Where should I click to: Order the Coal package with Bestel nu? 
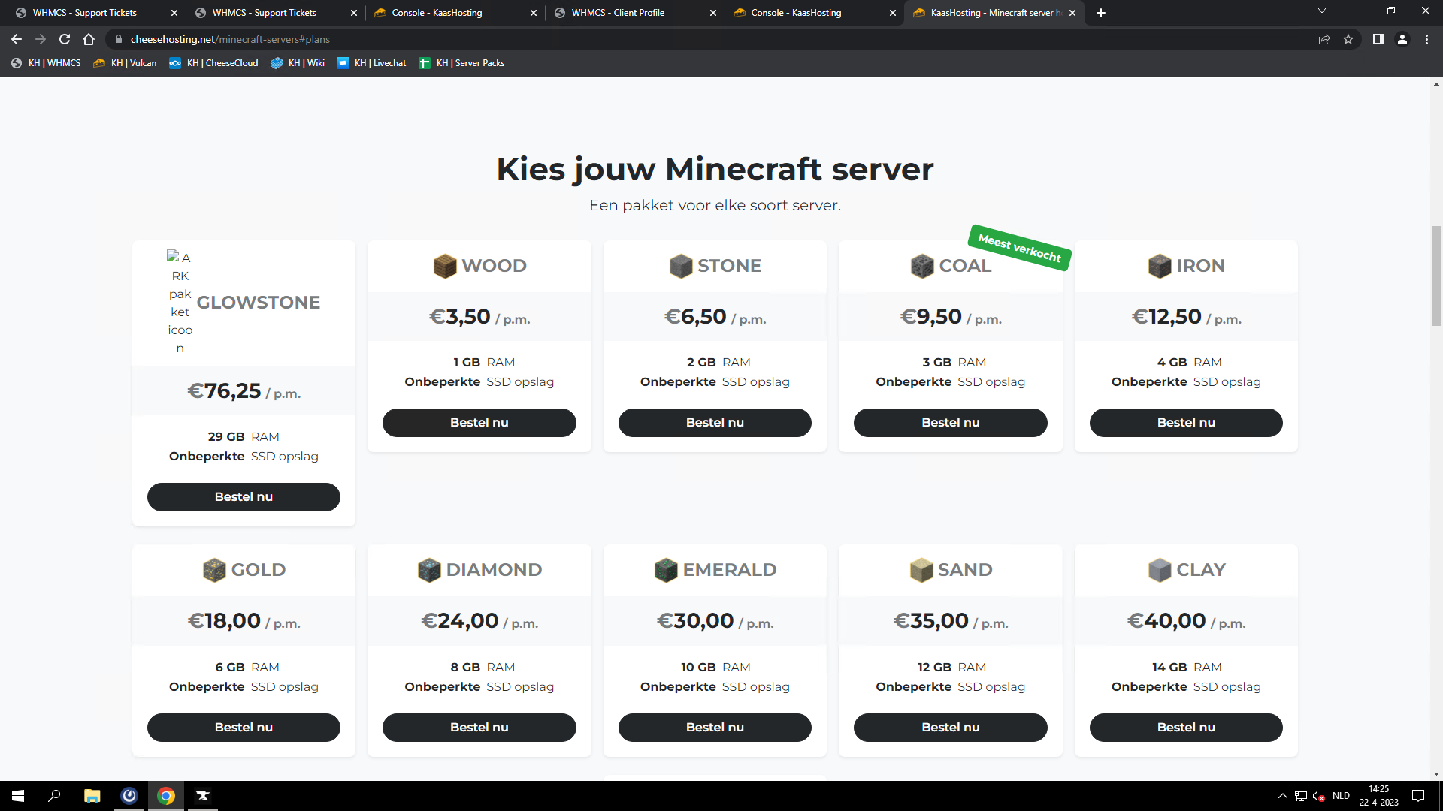(x=950, y=423)
